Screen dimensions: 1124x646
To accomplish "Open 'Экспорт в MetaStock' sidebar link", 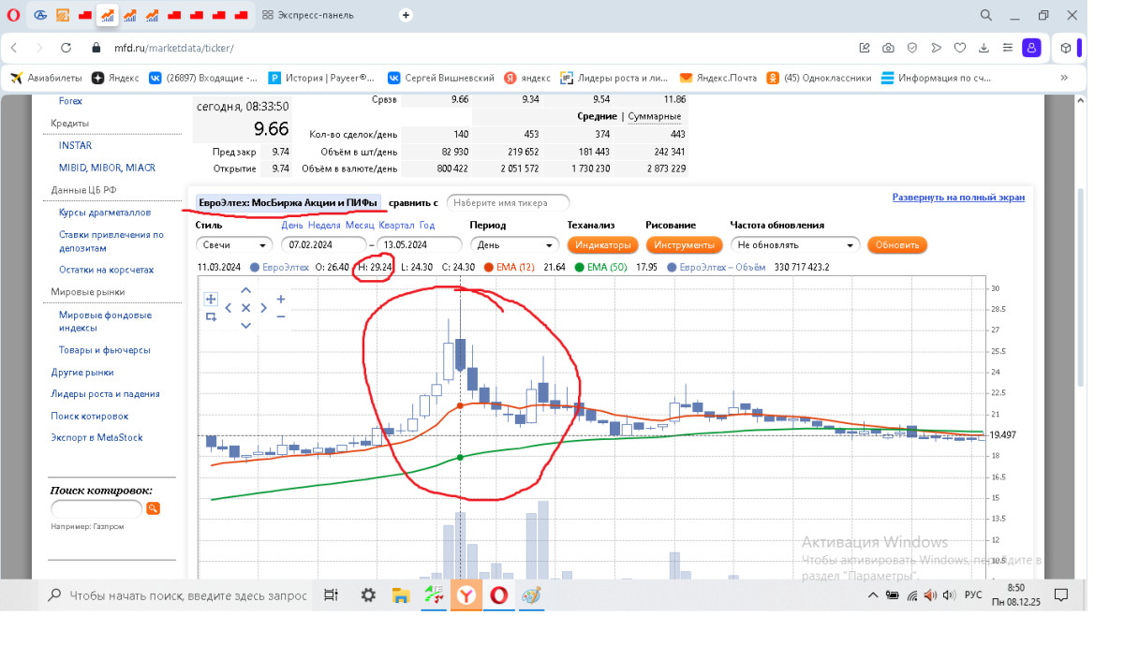I will click(x=97, y=437).
